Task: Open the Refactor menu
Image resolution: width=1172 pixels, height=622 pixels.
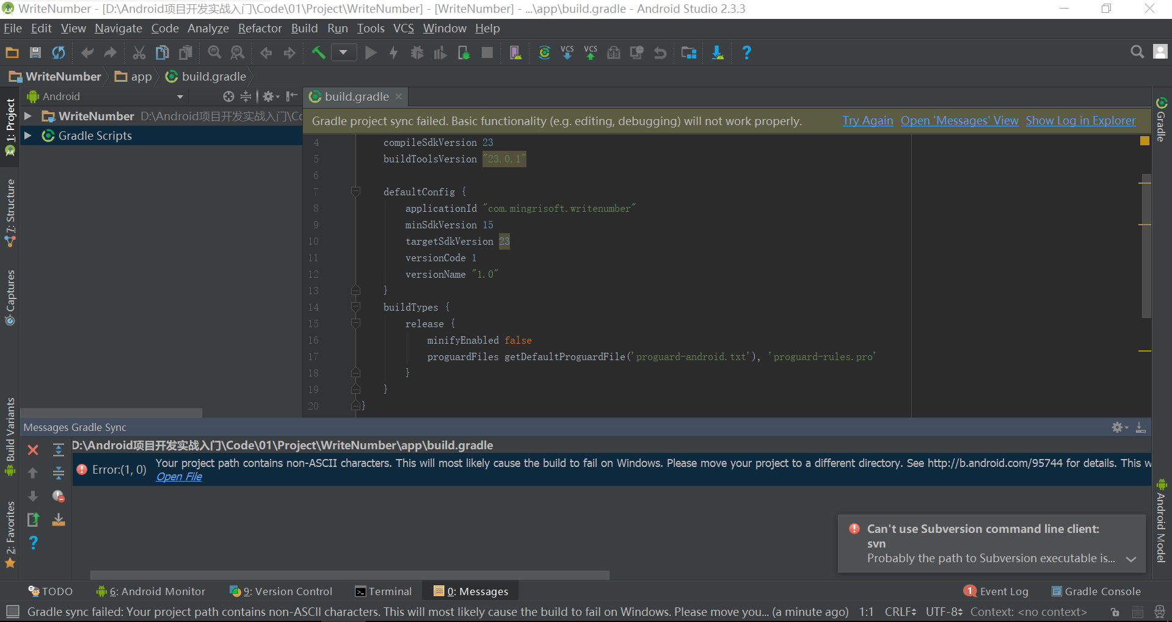Action: point(260,28)
